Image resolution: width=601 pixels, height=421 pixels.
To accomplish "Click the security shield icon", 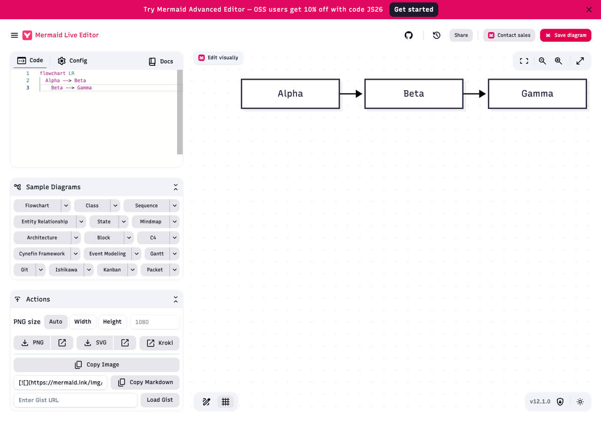I will [560, 402].
